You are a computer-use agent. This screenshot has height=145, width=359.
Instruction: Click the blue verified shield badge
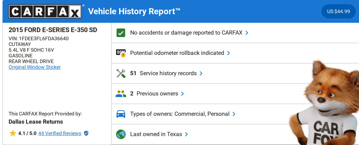[x=86, y=133]
